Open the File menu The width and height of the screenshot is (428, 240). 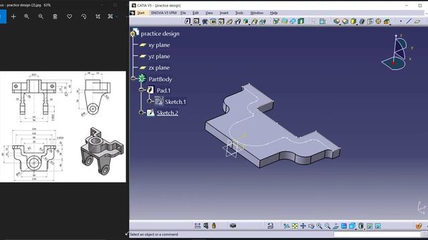(183, 13)
